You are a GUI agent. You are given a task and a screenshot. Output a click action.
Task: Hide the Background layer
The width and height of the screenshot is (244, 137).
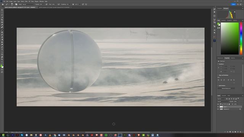click(218, 109)
